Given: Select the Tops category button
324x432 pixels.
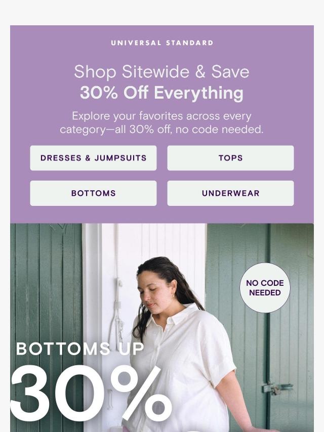Looking at the screenshot, I should coord(230,158).
